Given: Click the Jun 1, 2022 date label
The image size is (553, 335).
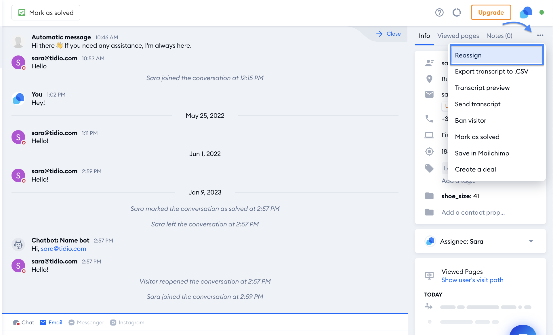Looking at the screenshot, I should pos(205,154).
